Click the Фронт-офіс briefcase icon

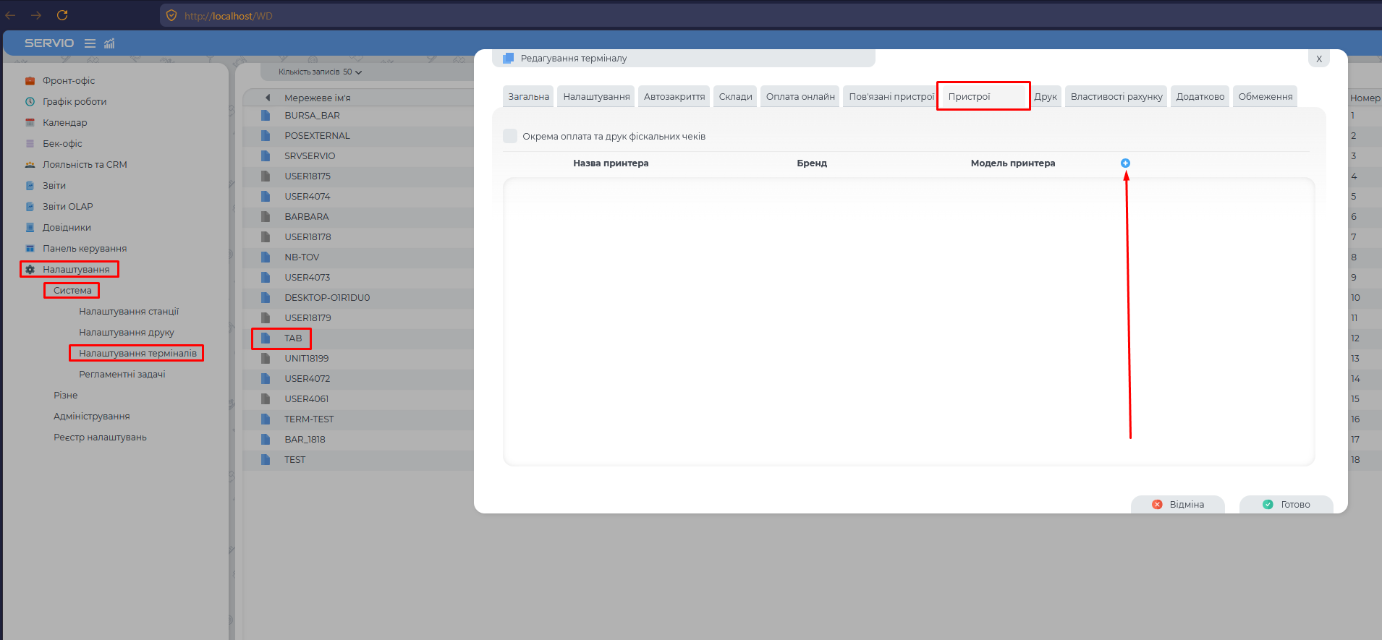(30, 81)
